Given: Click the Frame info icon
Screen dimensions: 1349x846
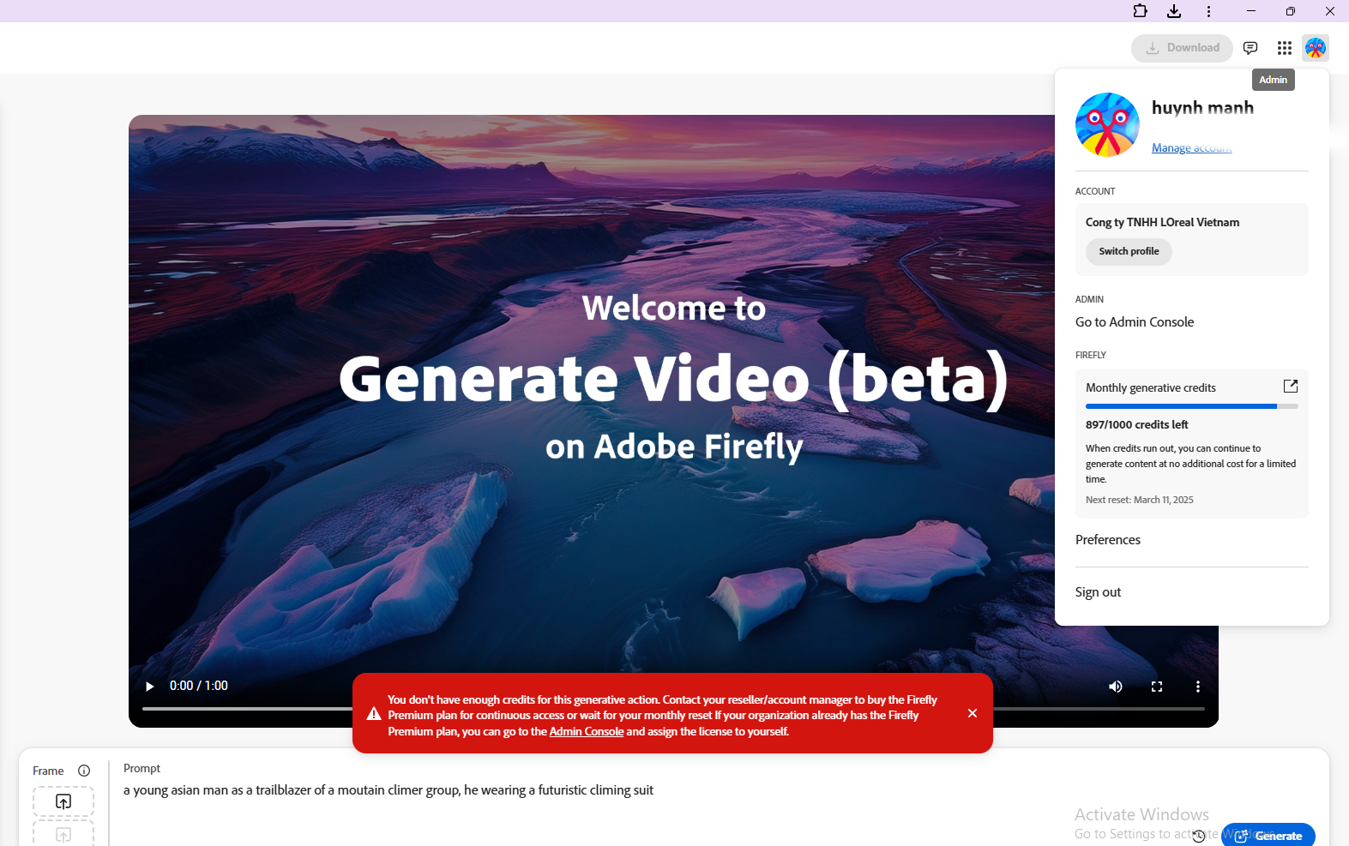Looking at the screenshot, I should [84, 771].
